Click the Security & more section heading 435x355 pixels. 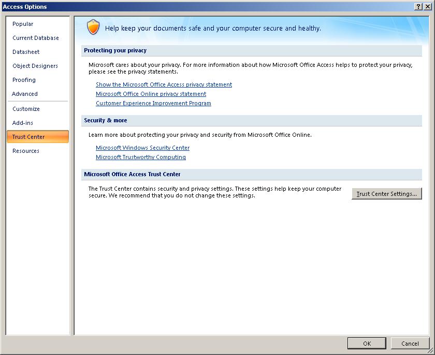(x=106, y=120)
